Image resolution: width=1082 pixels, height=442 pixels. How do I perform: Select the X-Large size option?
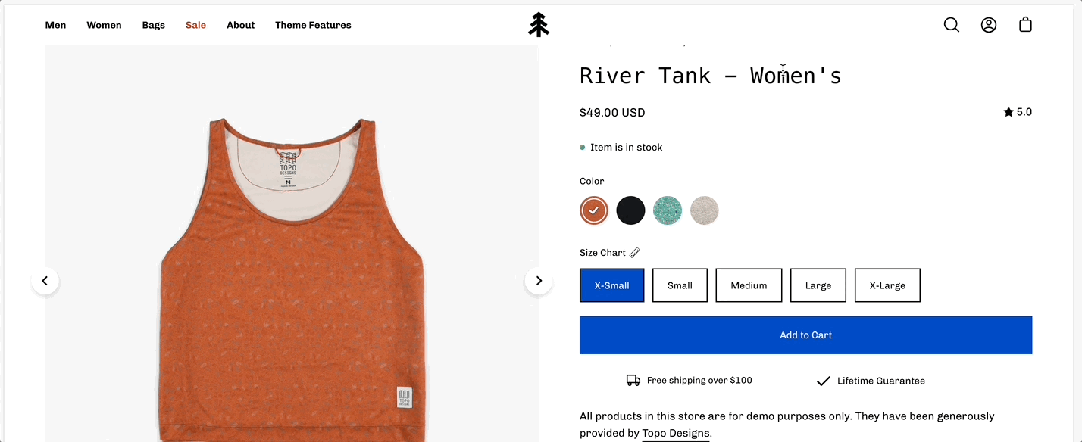tap(887, 285)
